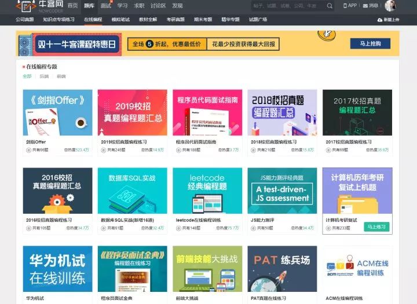417x304 pixels.
Task: Click the Nowcoder logo
Action: [x=39, y=6]
